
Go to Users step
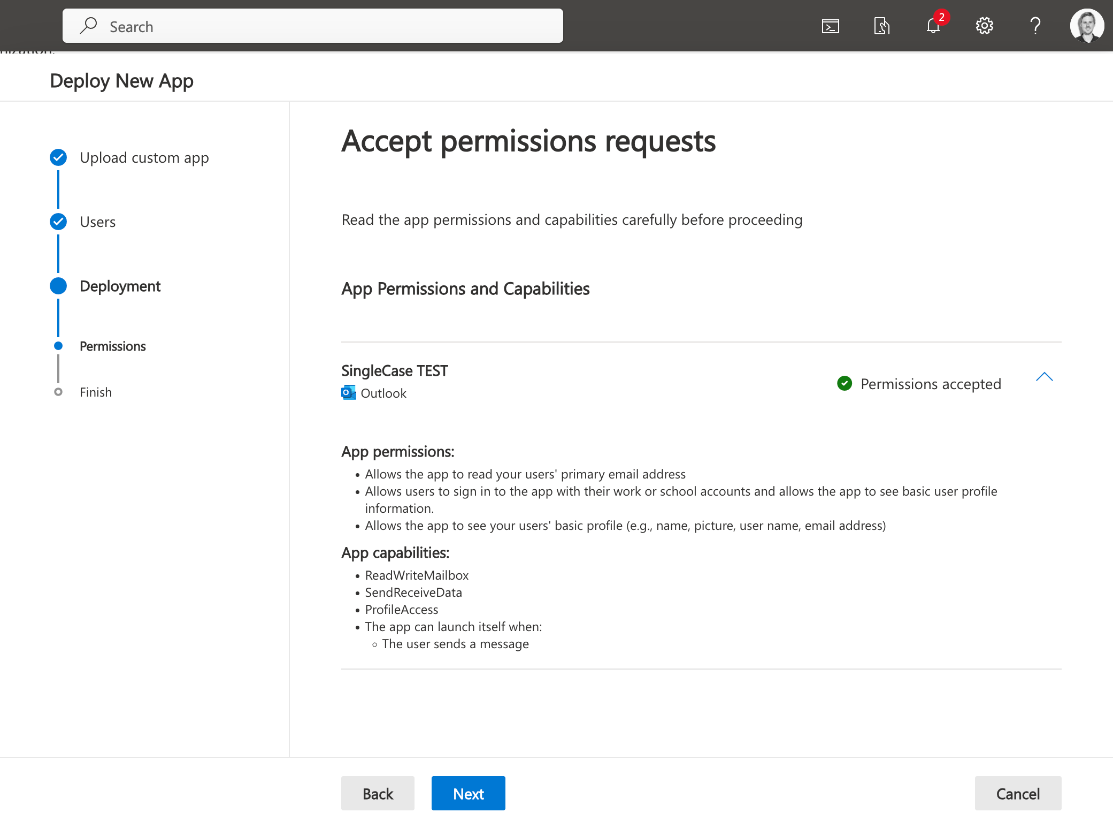[97, 222]
